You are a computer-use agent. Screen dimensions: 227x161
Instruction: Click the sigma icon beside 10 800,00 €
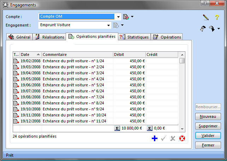117,128
